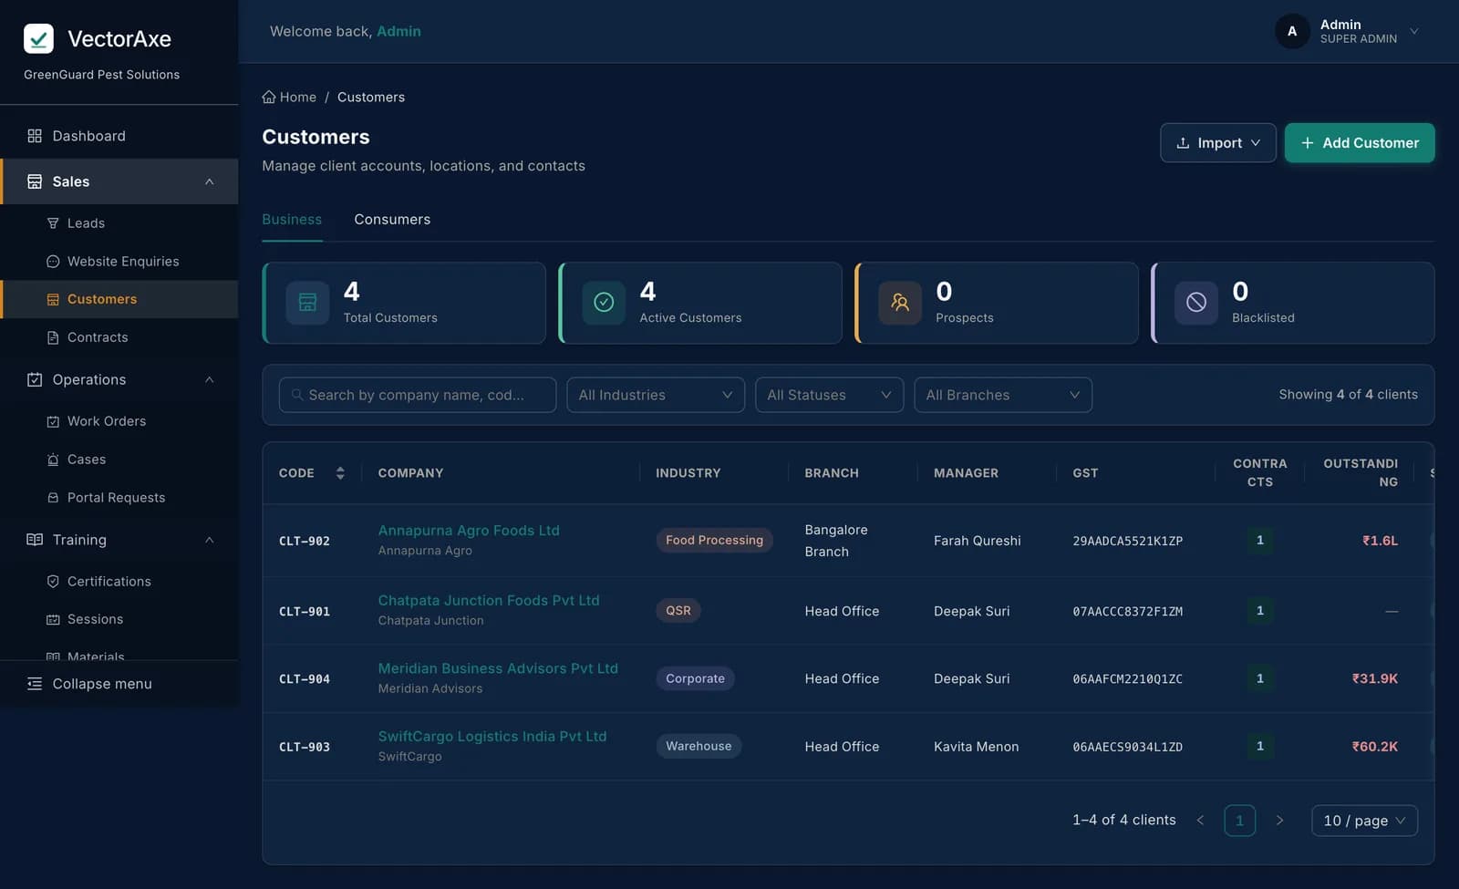Click the Dashboard grid icon

pos(35,136)
